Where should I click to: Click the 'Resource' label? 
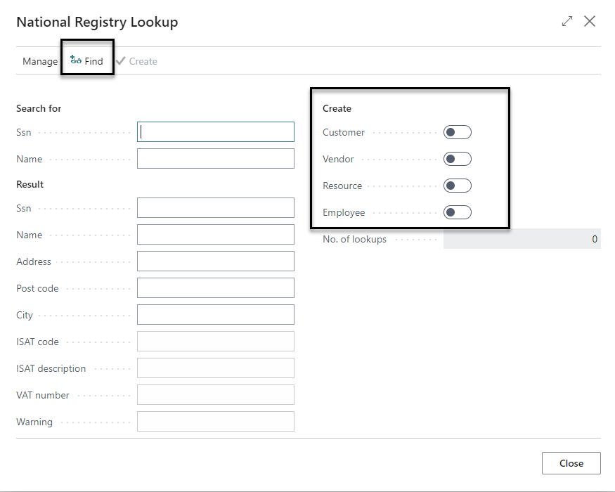[x=342, y=186]
